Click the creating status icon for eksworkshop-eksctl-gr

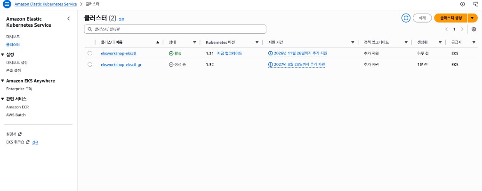(171, 65)
